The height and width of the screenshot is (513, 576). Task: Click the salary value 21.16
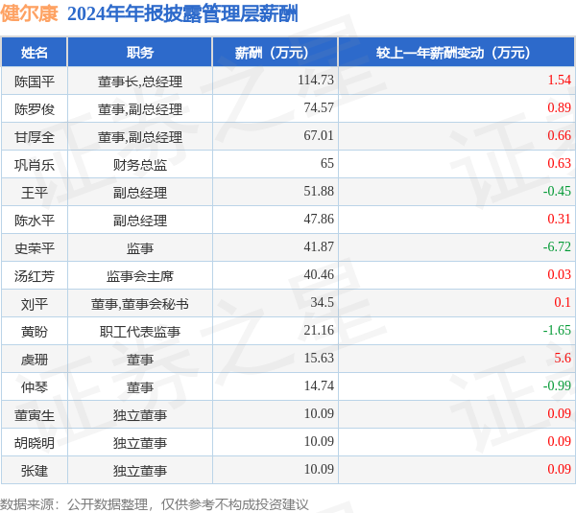[x=319, y=330]
